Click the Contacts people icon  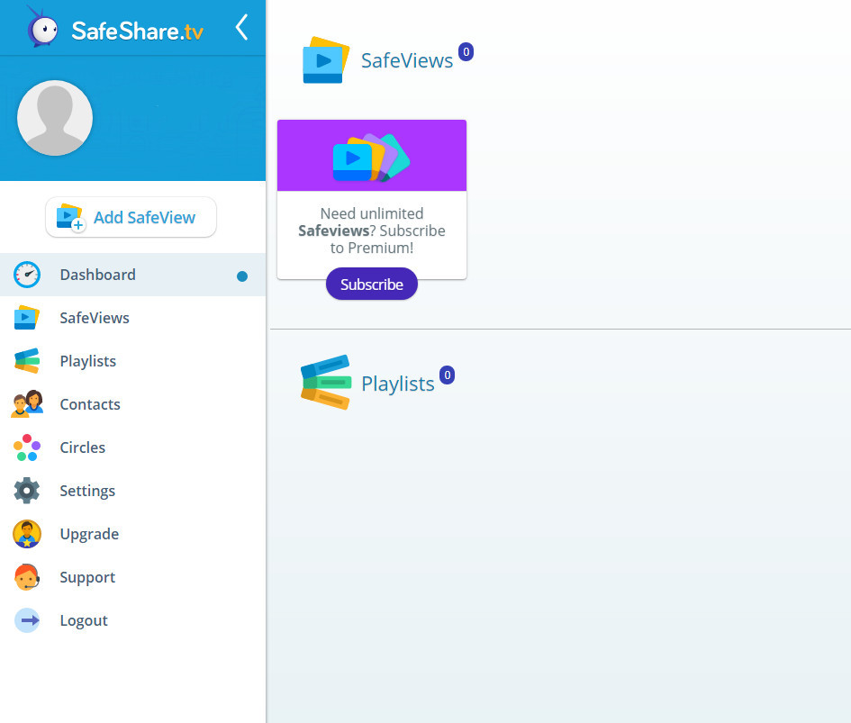point(27,404)
